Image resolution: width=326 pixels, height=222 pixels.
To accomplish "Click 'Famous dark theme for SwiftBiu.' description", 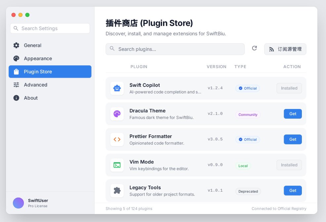I will click(x=162, y=118).
